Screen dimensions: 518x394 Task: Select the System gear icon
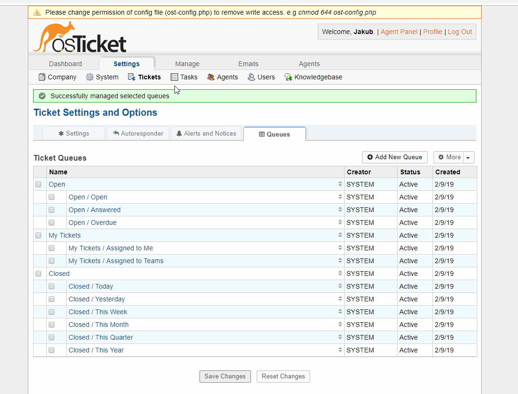tap(89, 77)
